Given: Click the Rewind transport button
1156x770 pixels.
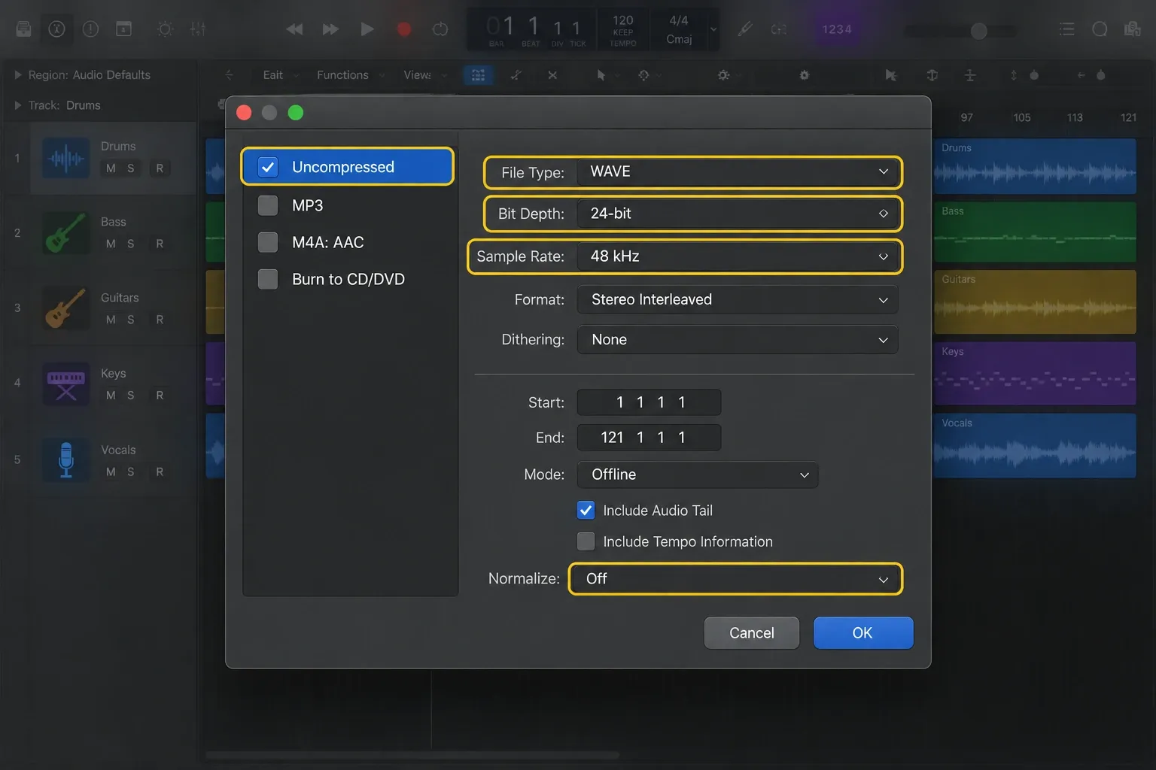Looking at the screenshot, I should (x=294, y=29).
